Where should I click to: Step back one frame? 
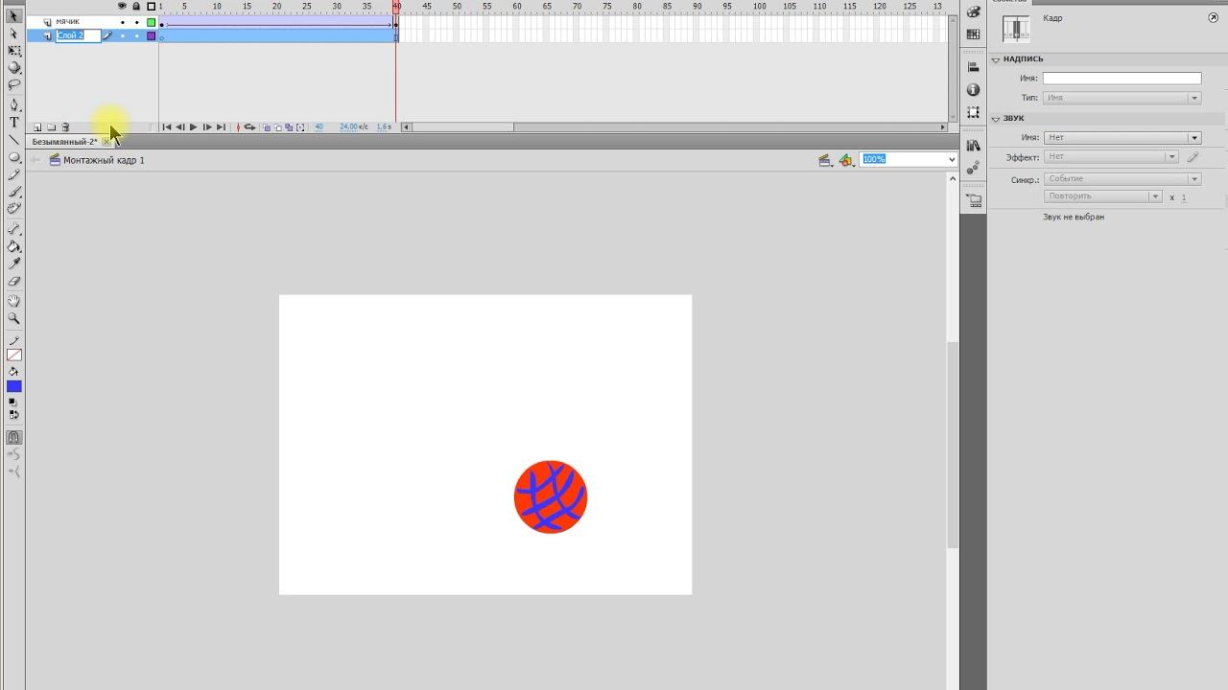coord(179,127)
